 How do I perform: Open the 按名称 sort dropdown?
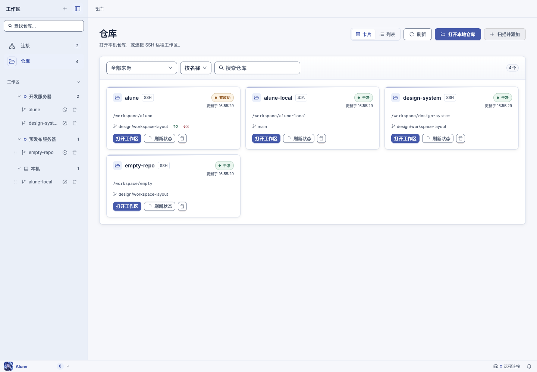coord(196,68)
